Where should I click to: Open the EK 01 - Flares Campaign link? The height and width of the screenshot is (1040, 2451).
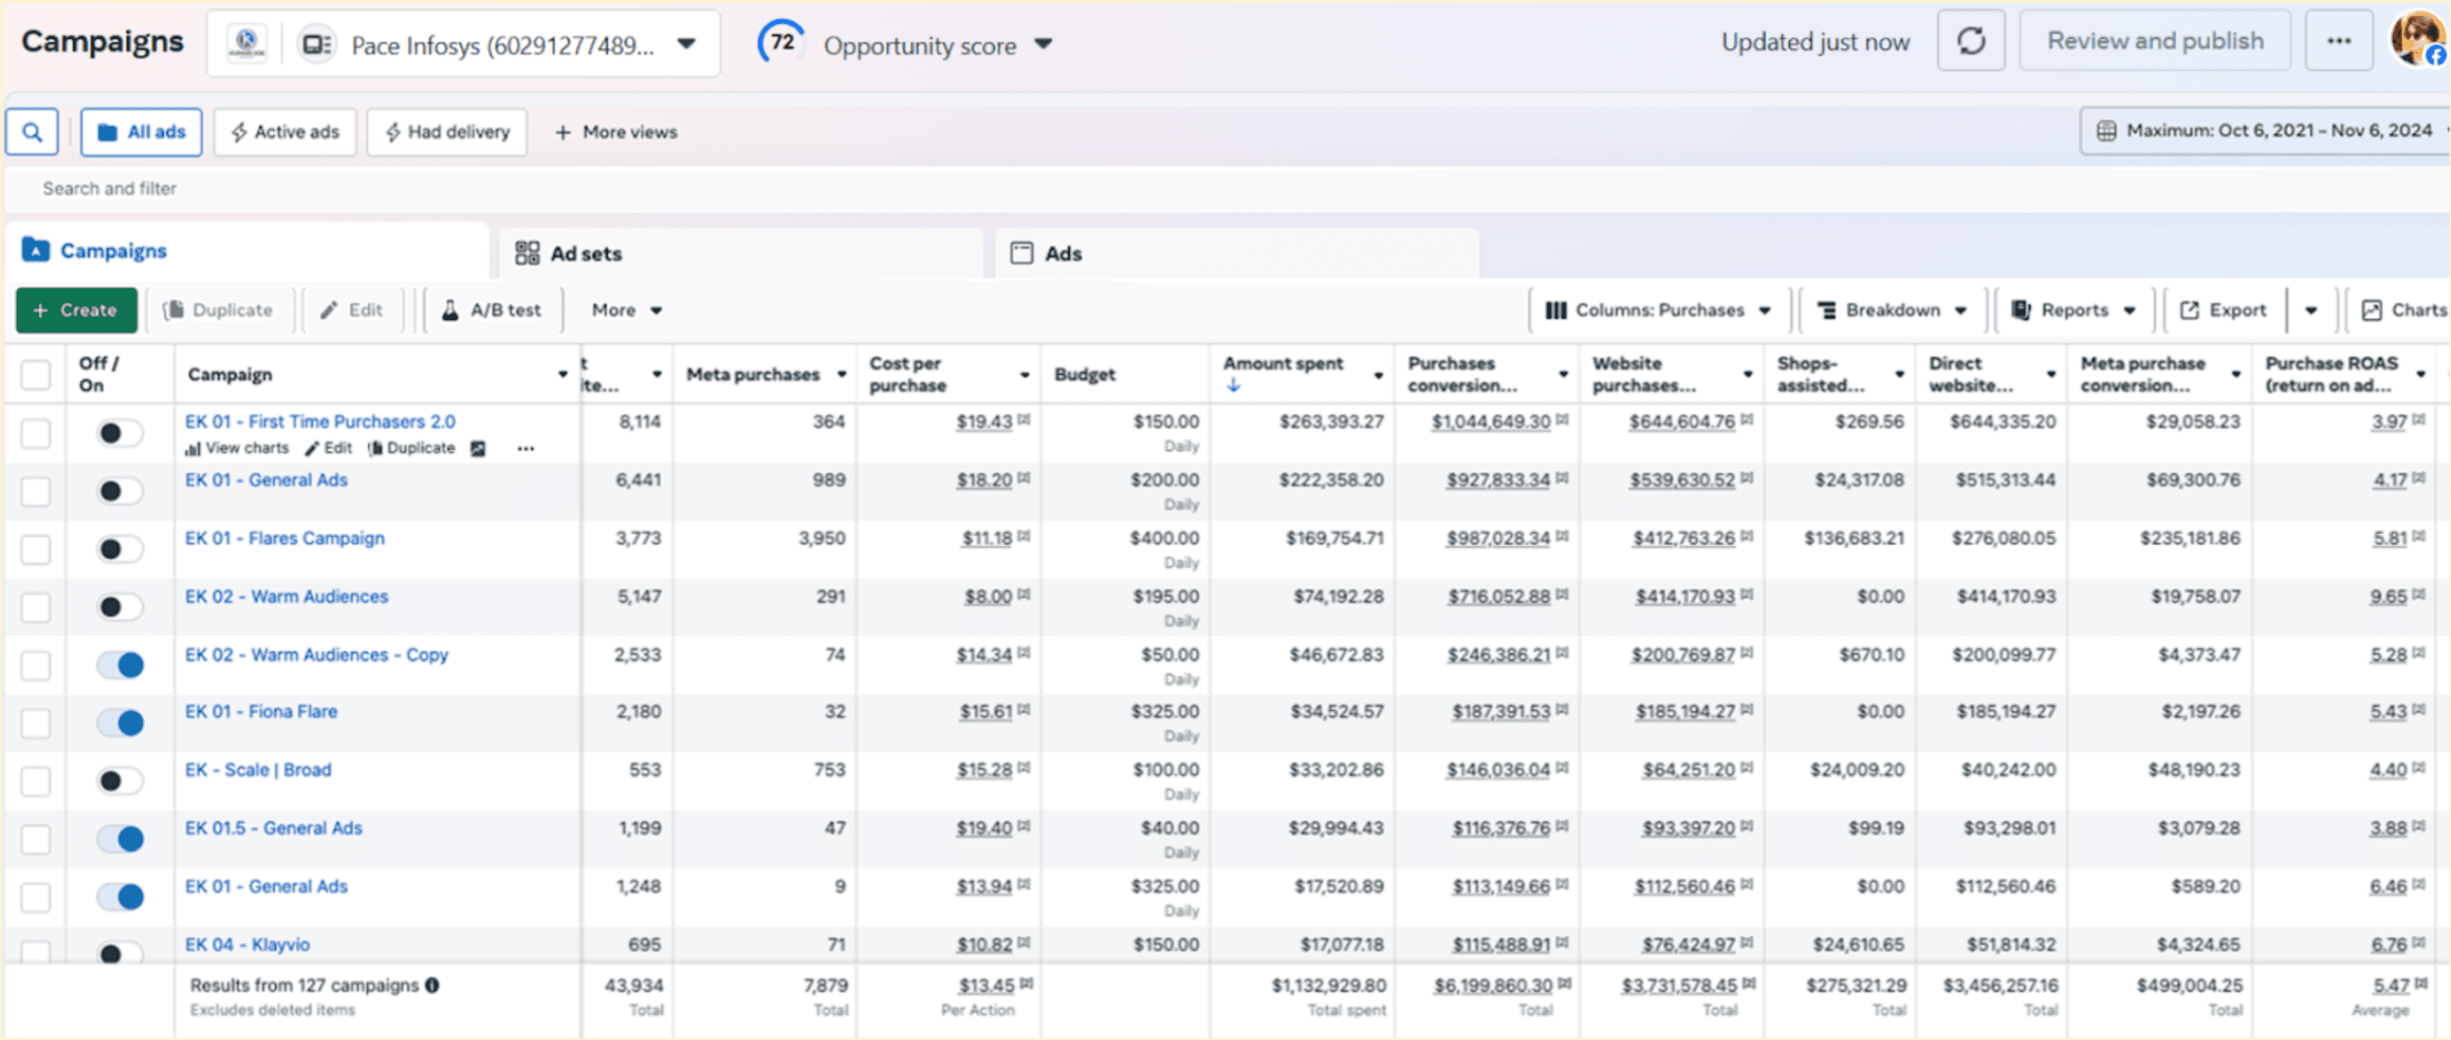[285, 538]
